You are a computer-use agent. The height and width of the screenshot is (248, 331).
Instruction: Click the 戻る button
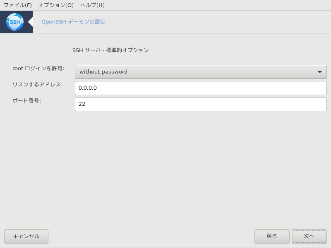[x=272, y=236]
